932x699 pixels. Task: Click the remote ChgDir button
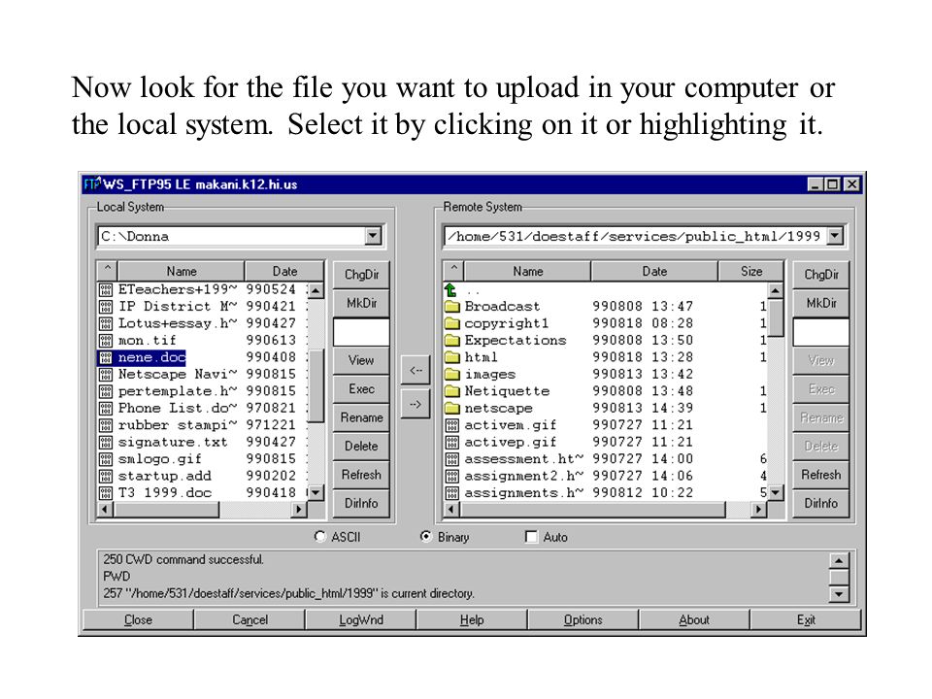(821, 275)
